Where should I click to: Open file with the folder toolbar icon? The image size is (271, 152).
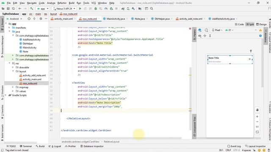click(3, 8)
